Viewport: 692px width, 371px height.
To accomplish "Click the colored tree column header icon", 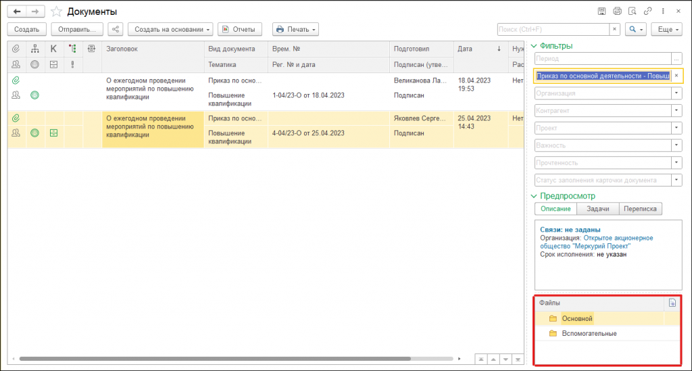I will [73, 49].
